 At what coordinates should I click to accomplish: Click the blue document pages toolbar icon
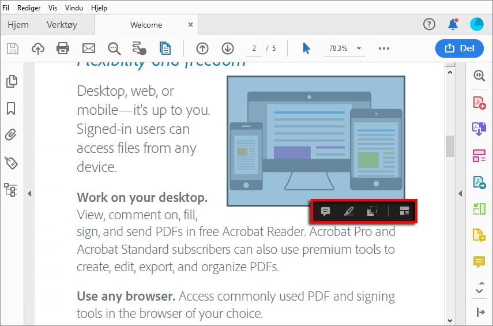point(165,48)
